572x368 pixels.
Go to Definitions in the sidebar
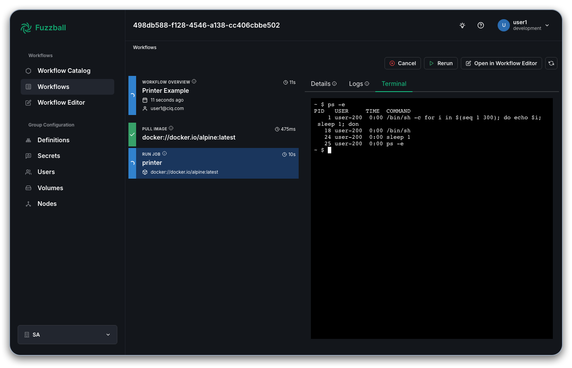point(67,140)
